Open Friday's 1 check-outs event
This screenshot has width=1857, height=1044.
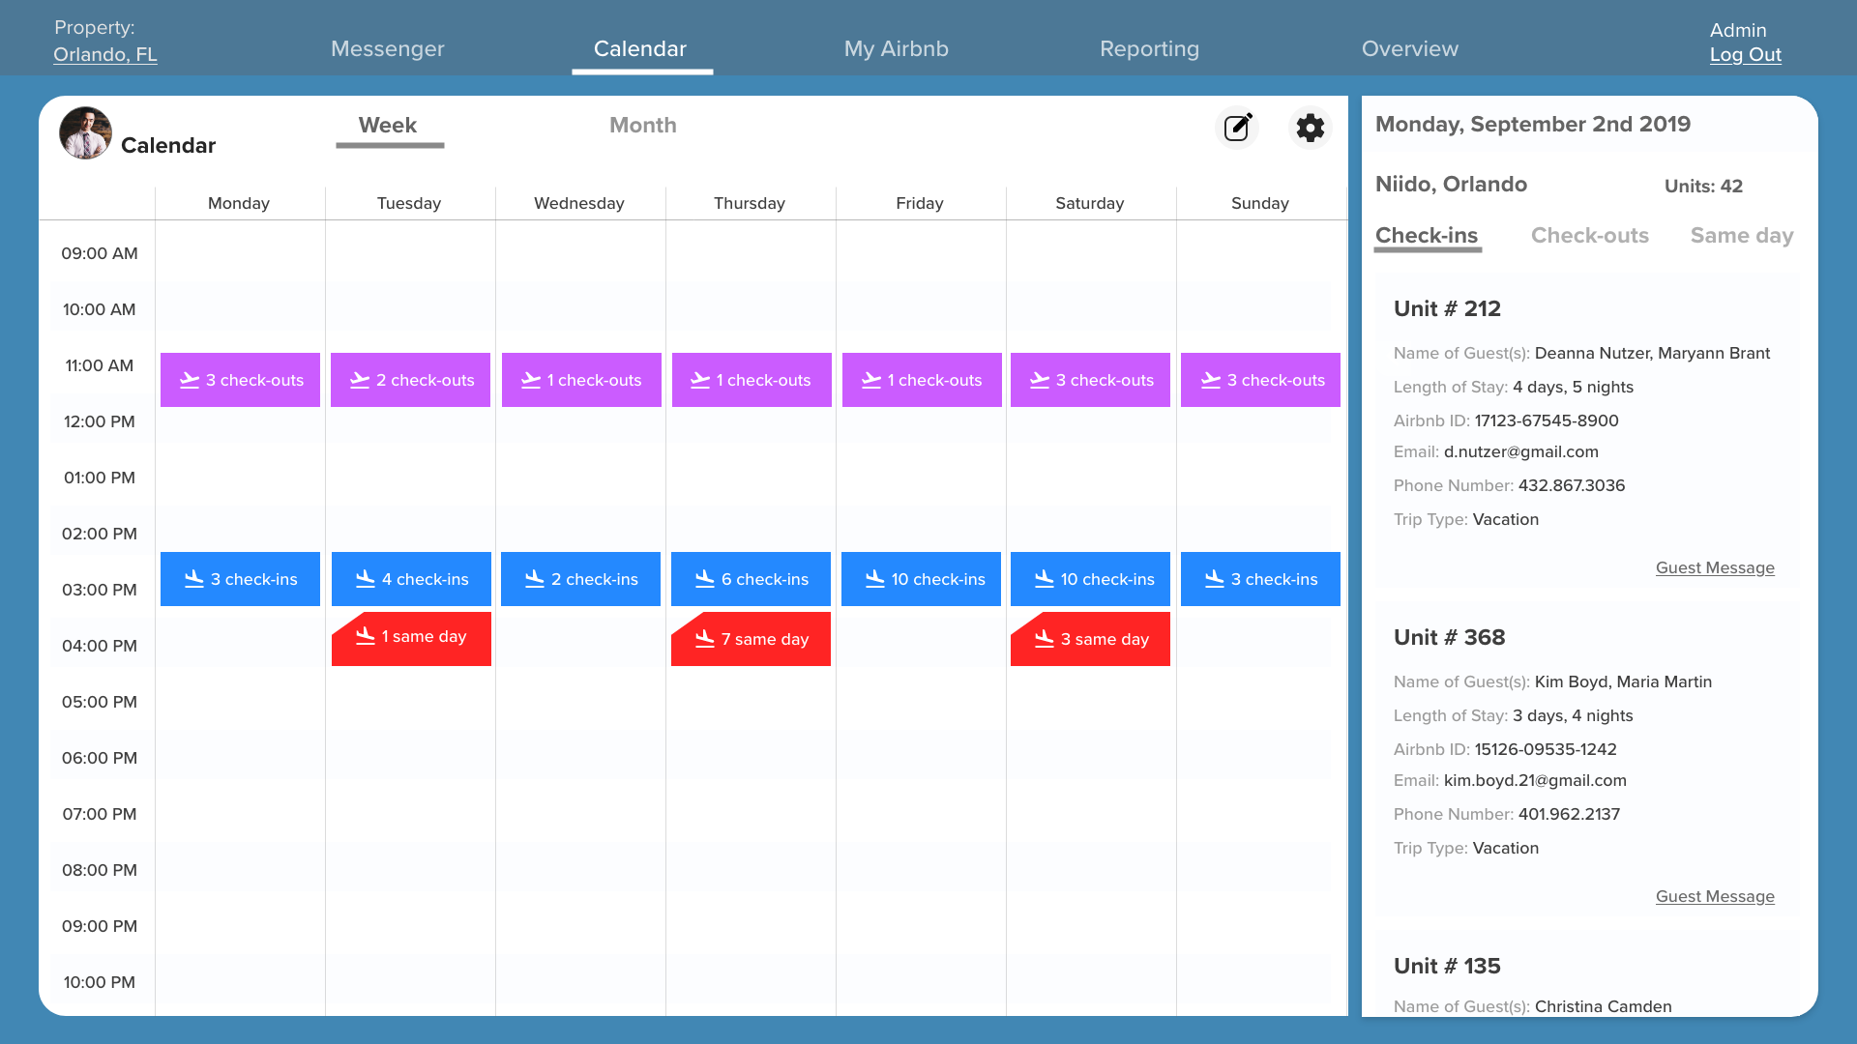[922, 380]
